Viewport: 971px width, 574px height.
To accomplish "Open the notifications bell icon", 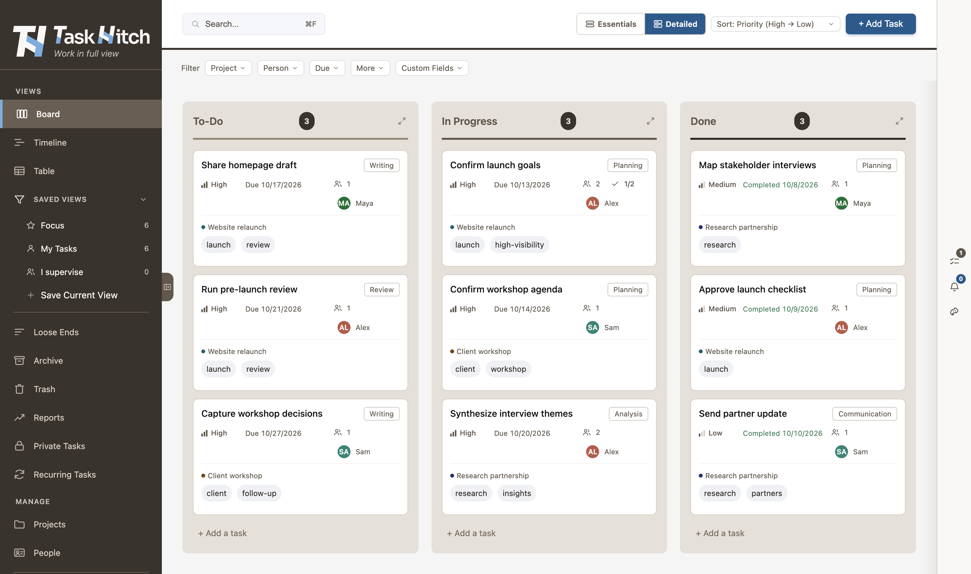I will pyautogui.click(x=954, y=287).
